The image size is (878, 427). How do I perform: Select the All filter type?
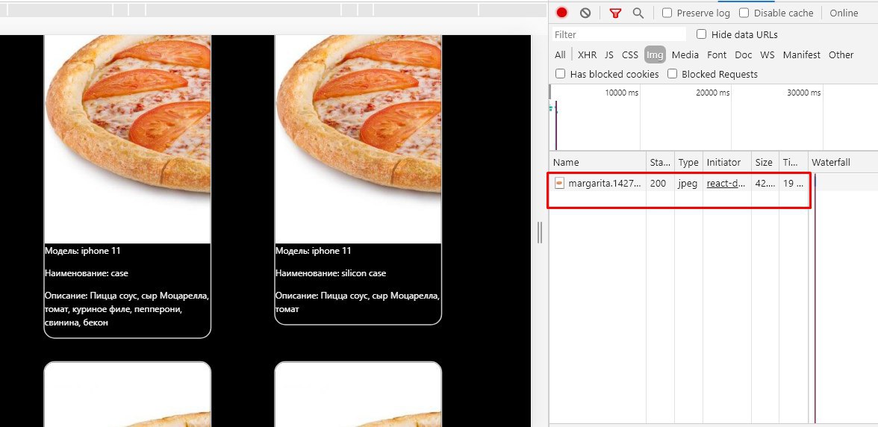click(x=560, y=54)
